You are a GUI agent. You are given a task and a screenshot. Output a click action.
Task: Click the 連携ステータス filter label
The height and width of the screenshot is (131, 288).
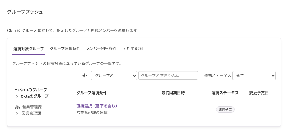click(x=217, y=75)
